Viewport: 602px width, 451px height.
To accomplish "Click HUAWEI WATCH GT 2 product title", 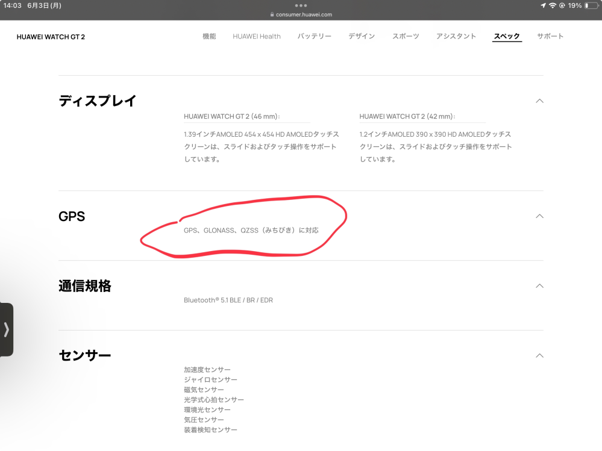I will point(51,37).
